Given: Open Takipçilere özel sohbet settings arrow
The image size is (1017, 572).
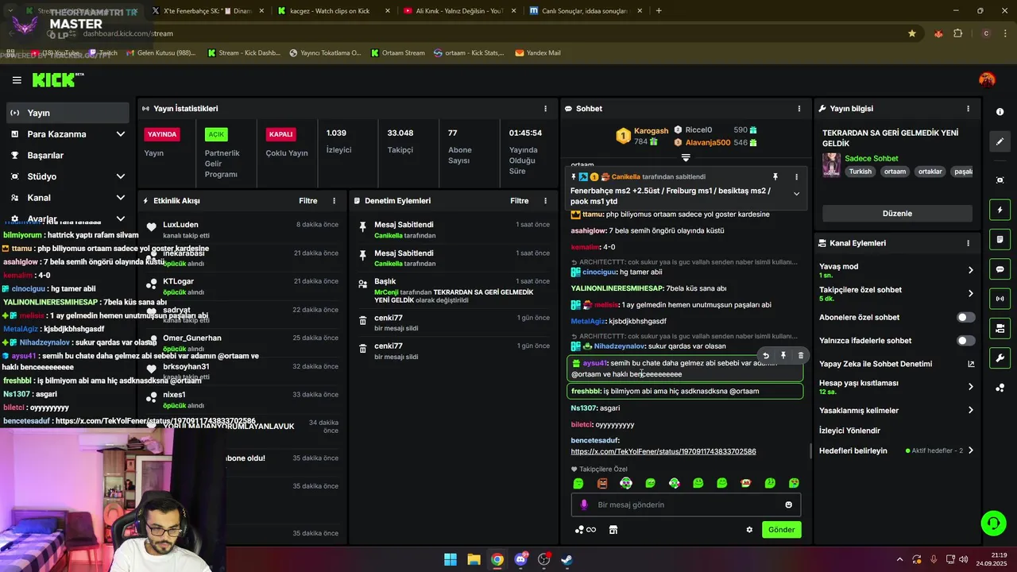Looking at the screenshot, I should pyautogui.click(x=970, y=293).
